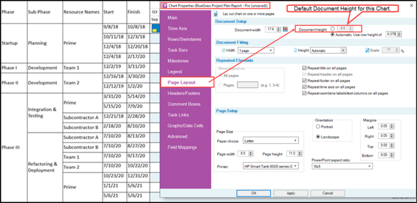Open the Graphs/Data Cells tab

pyautogui.click(x=186, y=125)
